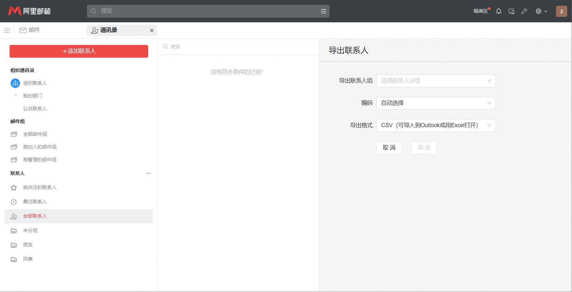This screenshot has height=292, width=572.
Task: Click the notification bell icon
Action: point(498,11)
